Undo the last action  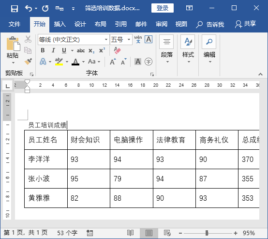pos(29,8)
